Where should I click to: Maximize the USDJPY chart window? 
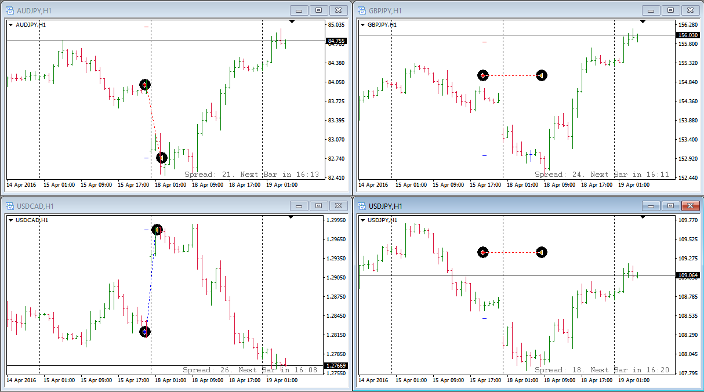(x=671, y=206)
